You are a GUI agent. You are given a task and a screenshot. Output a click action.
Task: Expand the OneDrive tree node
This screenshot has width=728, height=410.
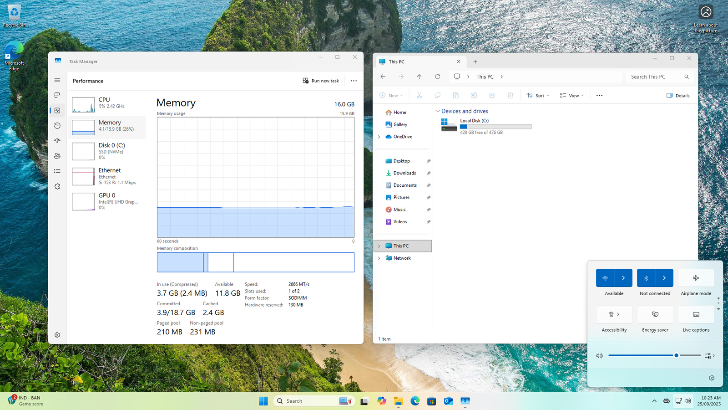(x=379, y=137)
